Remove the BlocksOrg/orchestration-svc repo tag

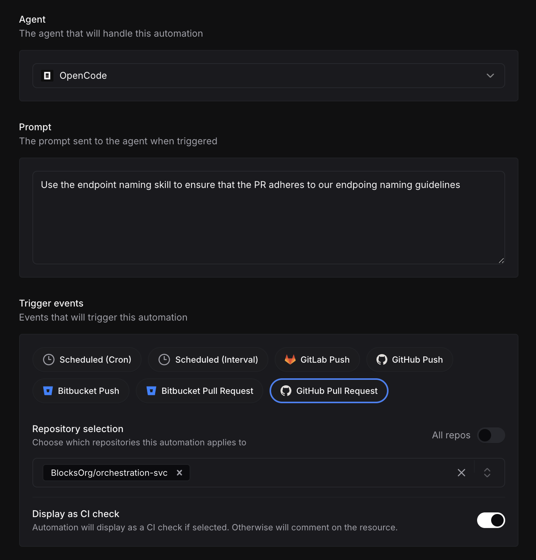pos(179,473)
